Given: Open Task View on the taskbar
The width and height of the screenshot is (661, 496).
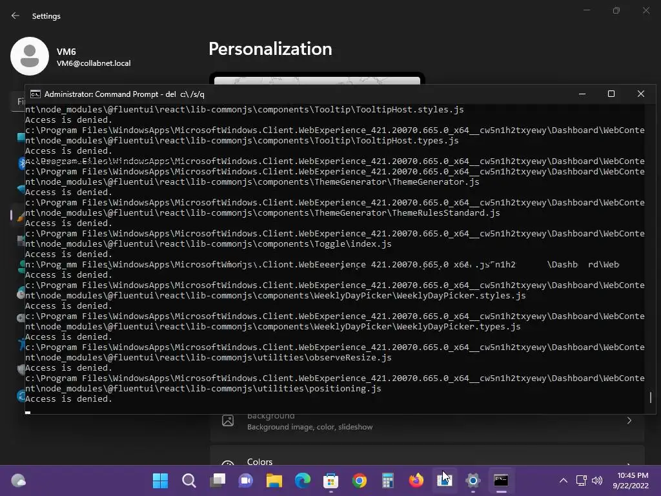Looking at the screenshot, I should coord(218,480).
